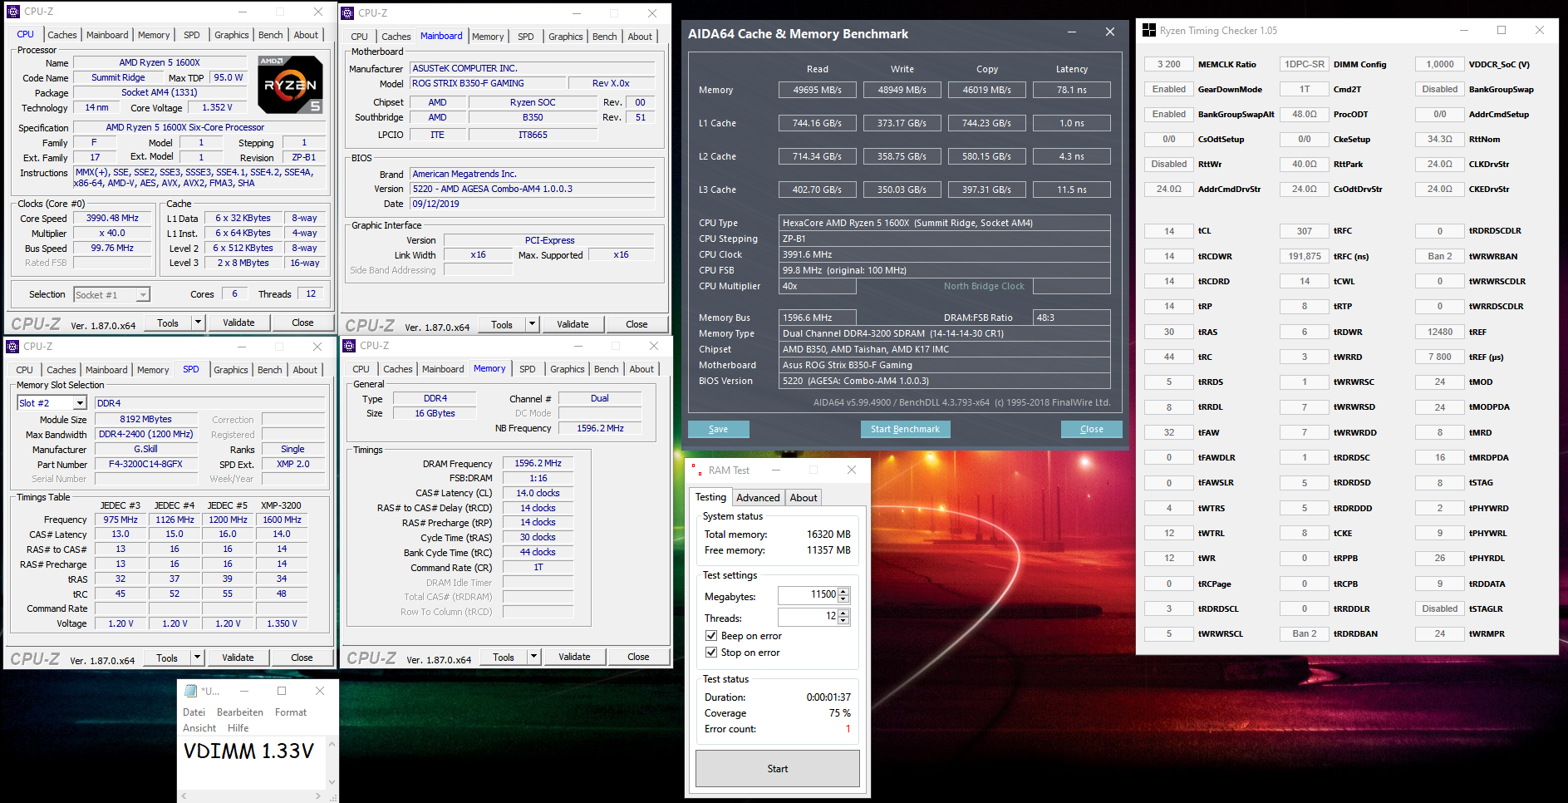Click the Notepad horizontal scrollbar right arrow

318,796
